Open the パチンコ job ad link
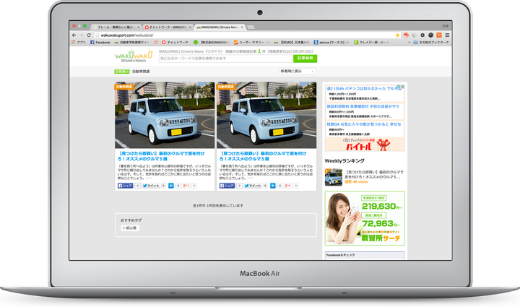This screenshot has width=520, height=307. pos(364,89)
